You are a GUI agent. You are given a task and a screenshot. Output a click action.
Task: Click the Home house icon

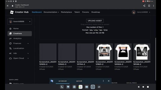[x=10, y=28]
